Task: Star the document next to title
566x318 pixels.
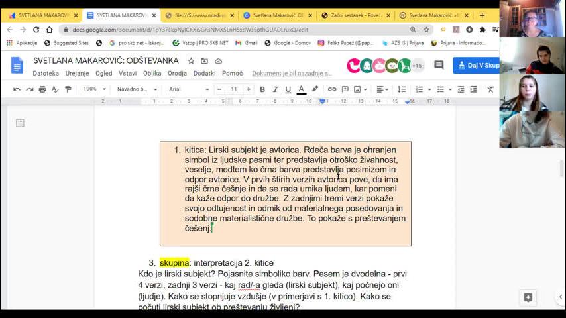Action: 191,61
